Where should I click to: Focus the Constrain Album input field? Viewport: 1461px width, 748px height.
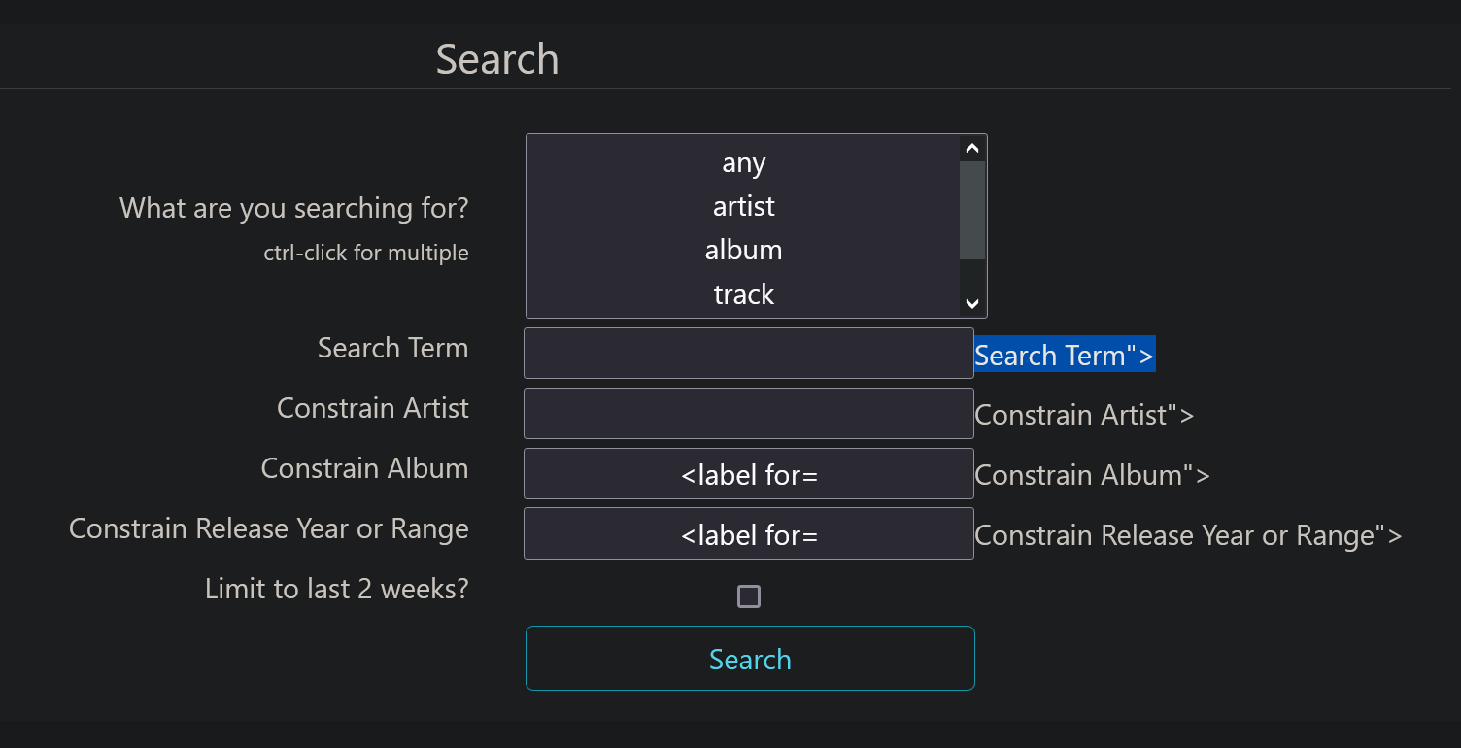point(748,474)
